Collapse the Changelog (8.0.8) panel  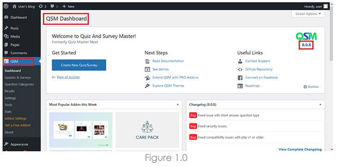320,104
